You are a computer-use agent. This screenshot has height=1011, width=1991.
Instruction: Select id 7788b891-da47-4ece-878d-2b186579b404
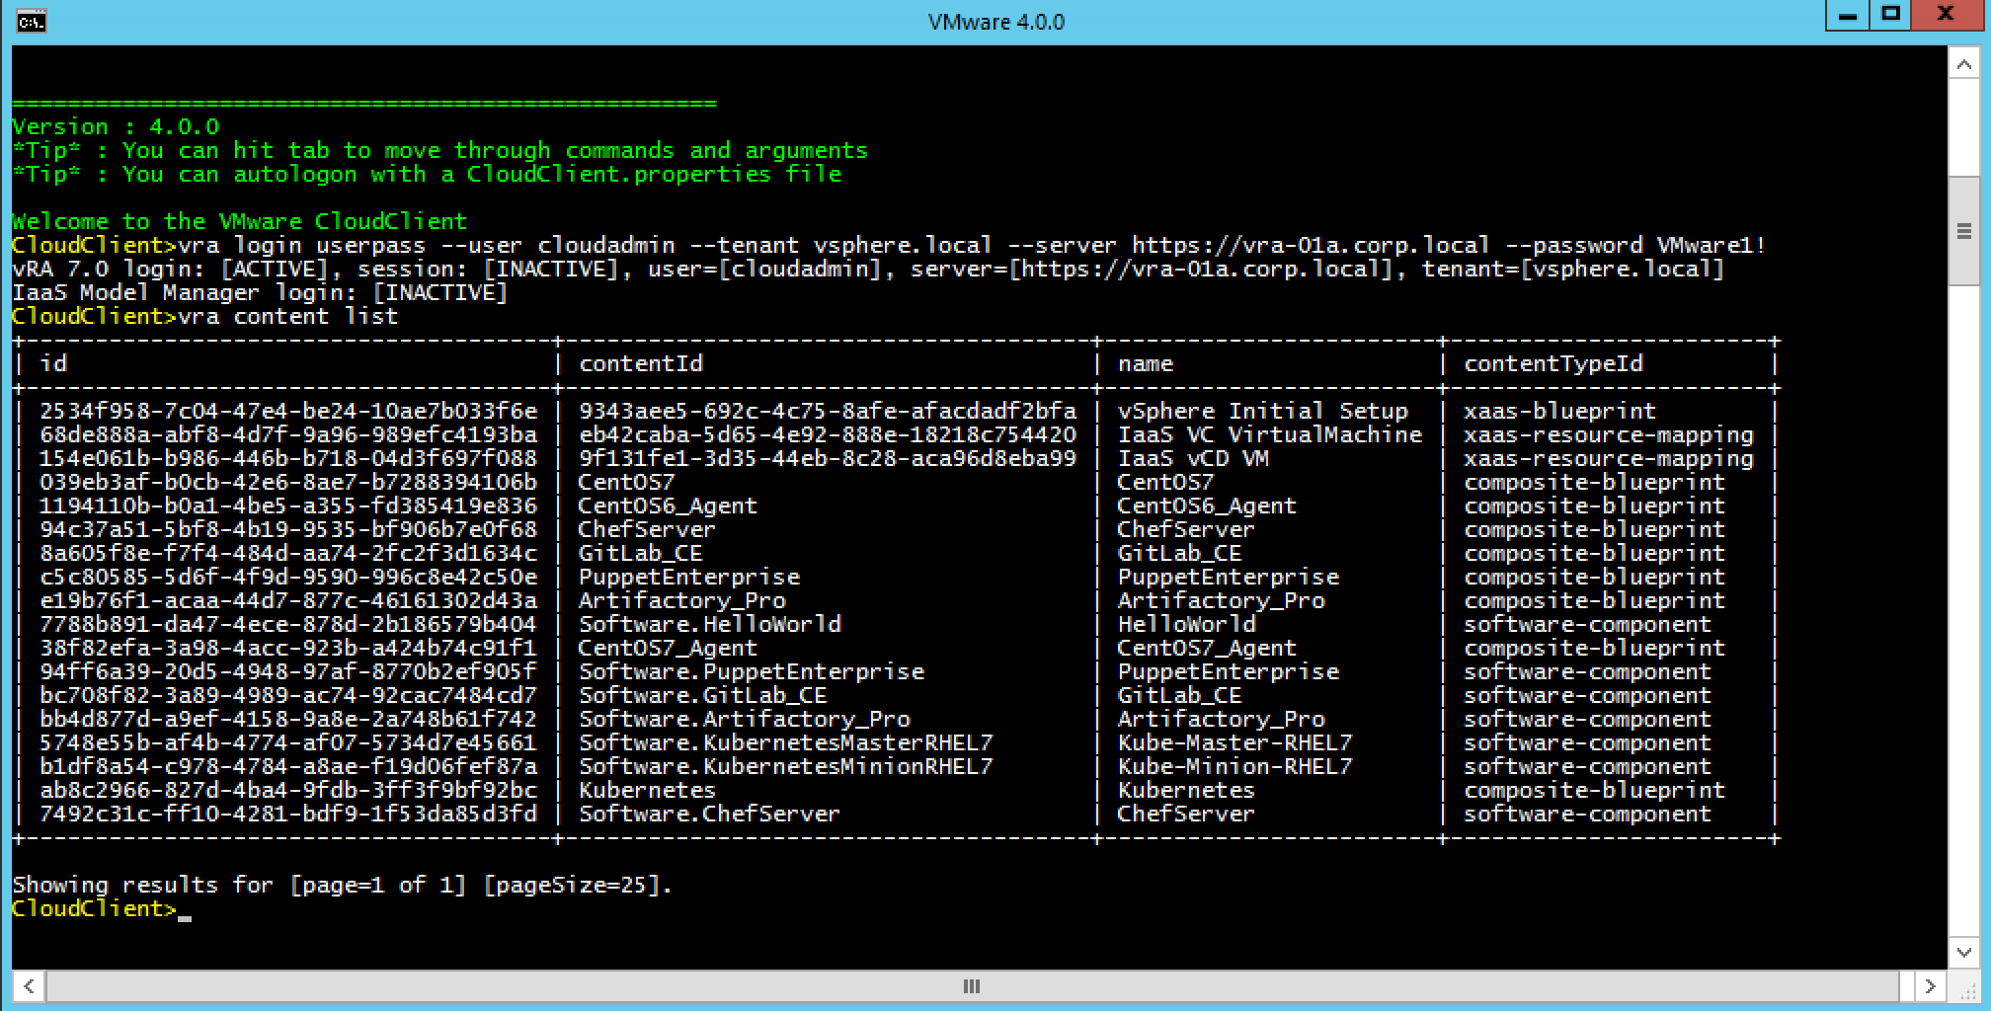tap(288, 624)
